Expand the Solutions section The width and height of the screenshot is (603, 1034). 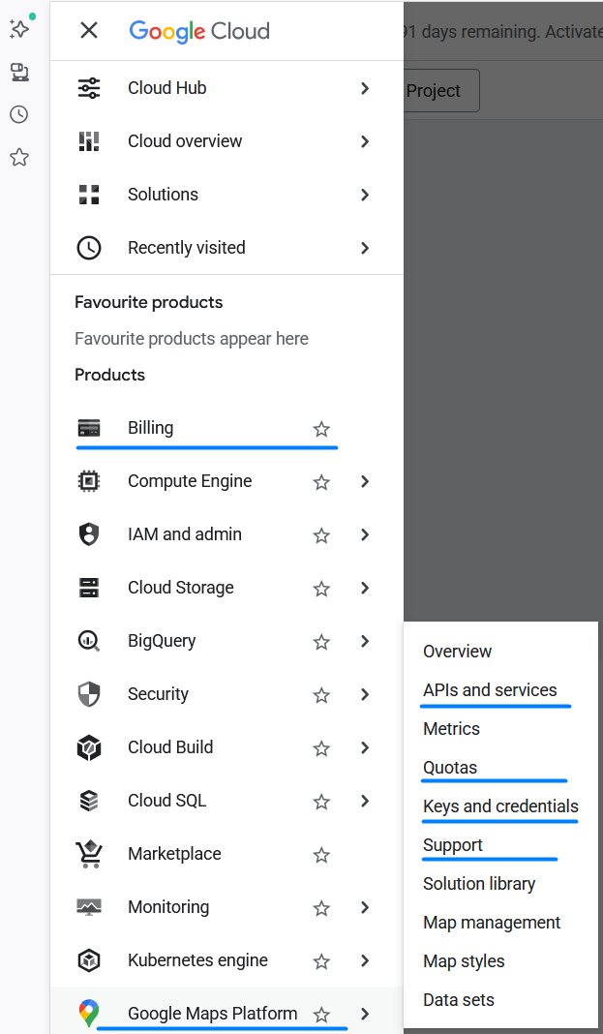click(365, 195)
